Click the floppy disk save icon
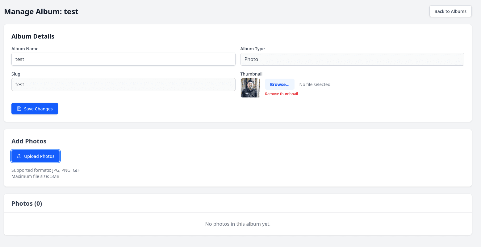The image size is (481, 247). point(19,109)
